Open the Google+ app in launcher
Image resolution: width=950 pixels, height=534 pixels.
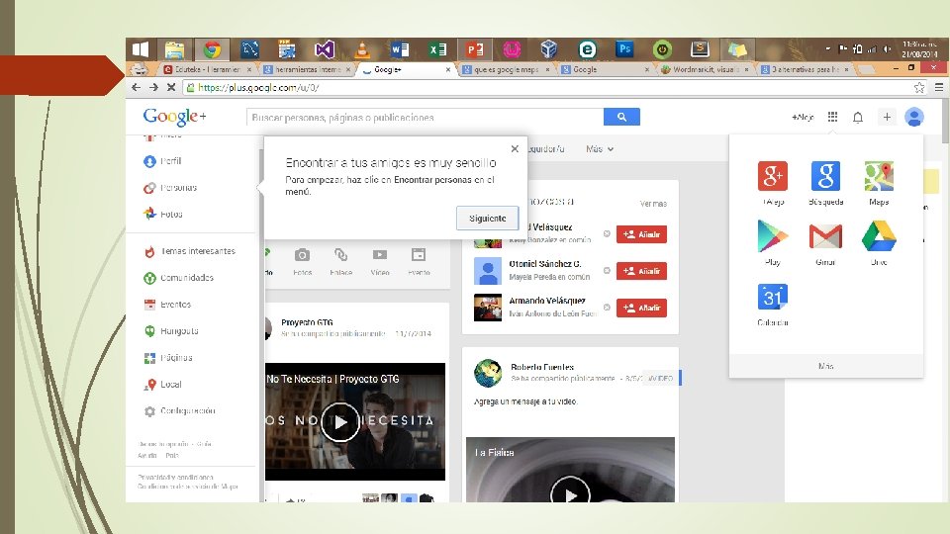click(773, 176)
